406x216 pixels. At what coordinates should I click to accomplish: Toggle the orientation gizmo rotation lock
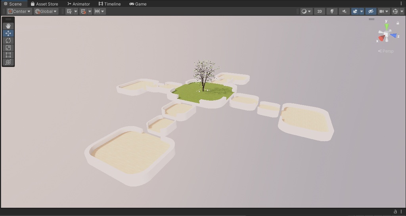pyautogui.click(x=398, y=23)
